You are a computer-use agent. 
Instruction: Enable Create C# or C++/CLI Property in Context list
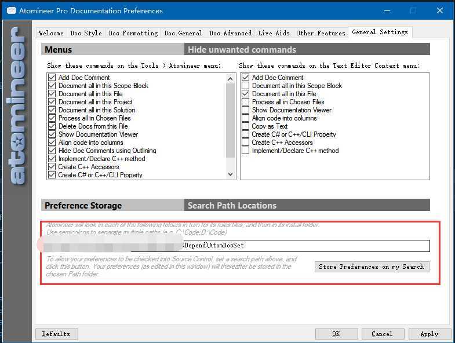[246, 134]
